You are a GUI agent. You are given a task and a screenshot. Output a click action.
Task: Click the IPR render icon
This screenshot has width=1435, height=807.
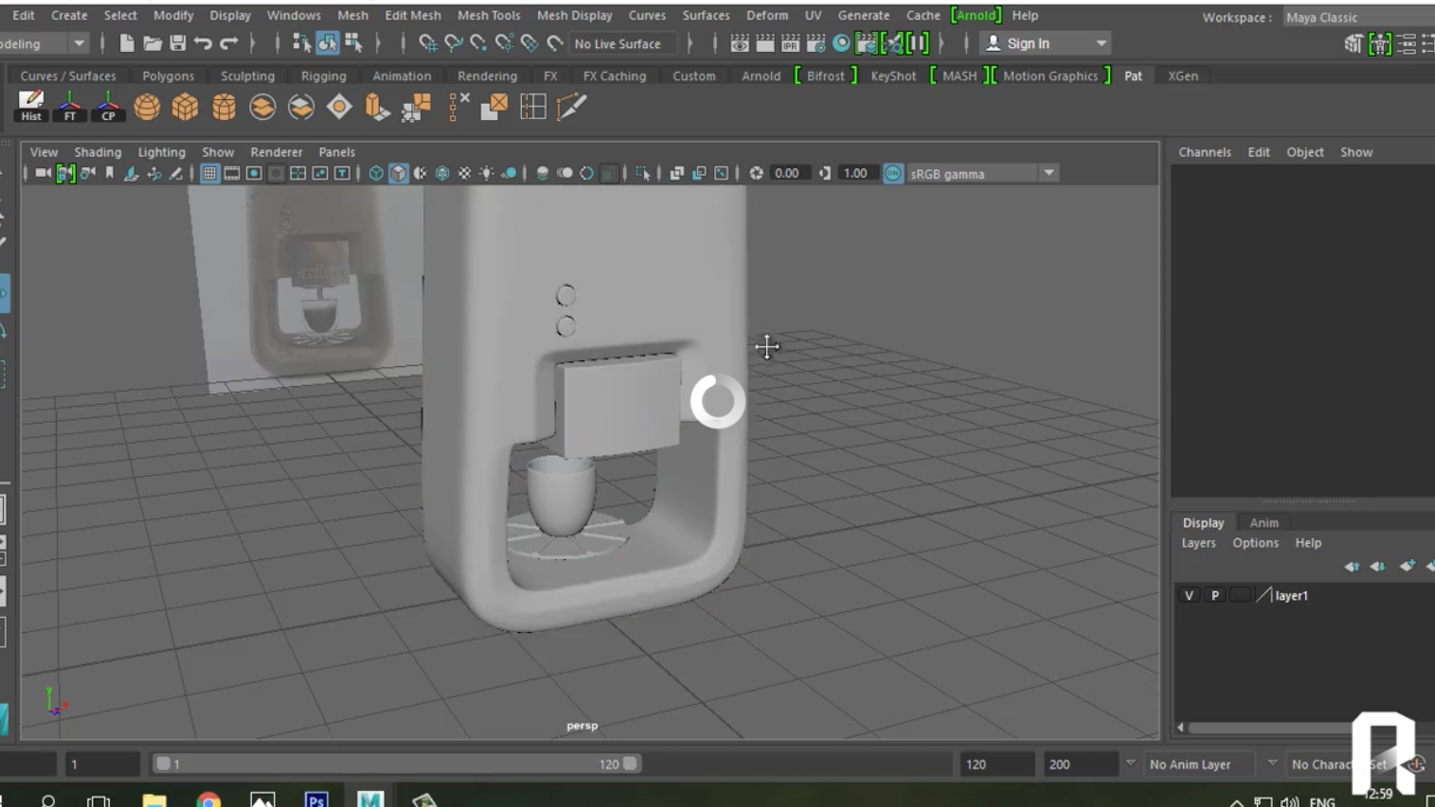pyautogui.click(x=790, y=43)
